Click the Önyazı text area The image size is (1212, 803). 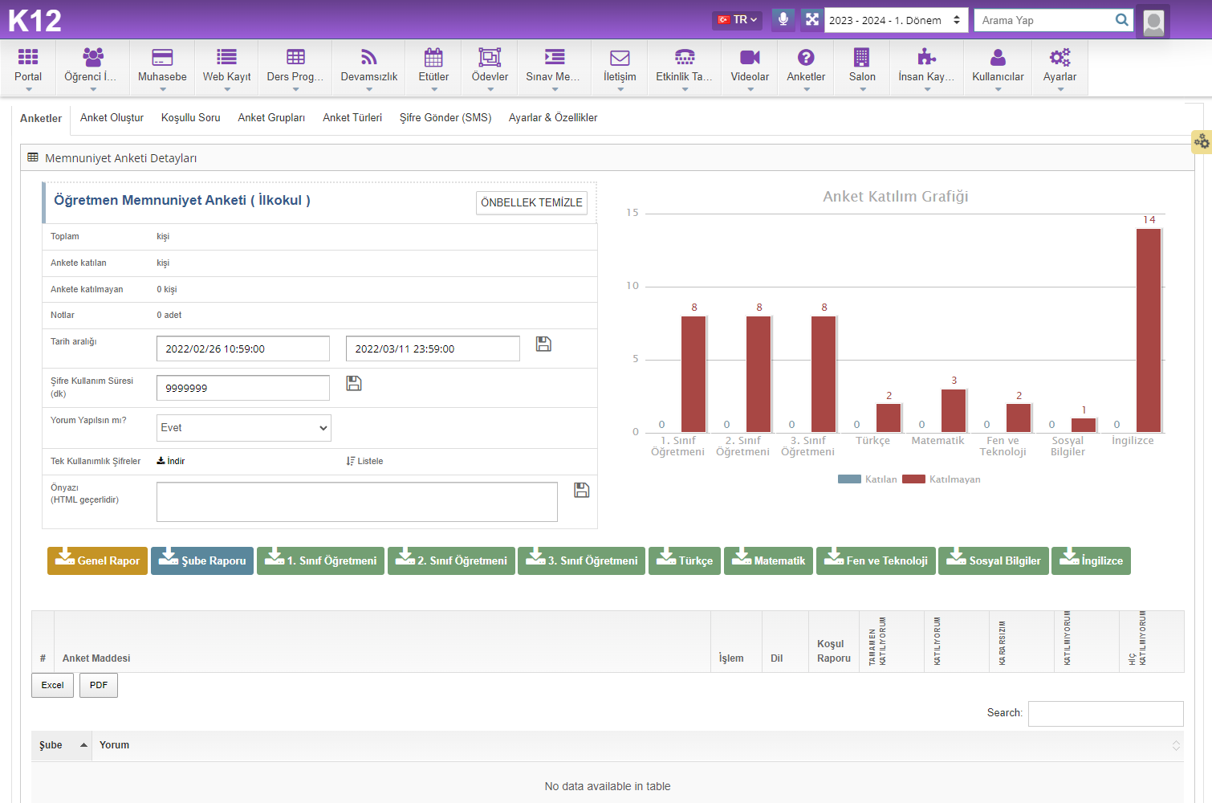357,502
